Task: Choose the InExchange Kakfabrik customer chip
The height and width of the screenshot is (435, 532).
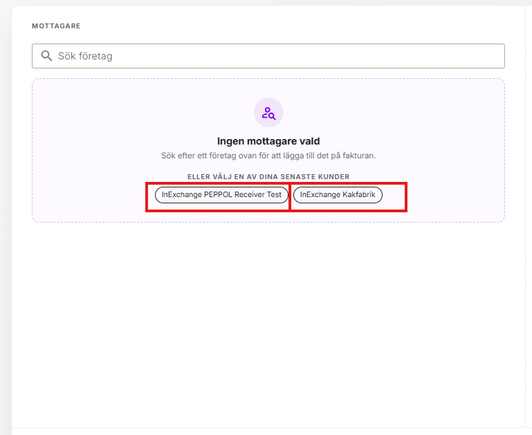Action: (338, 195)
